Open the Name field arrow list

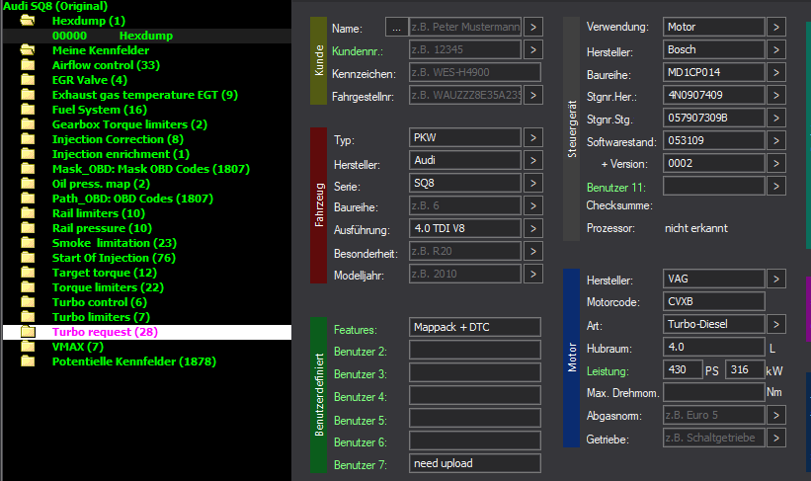533,27
